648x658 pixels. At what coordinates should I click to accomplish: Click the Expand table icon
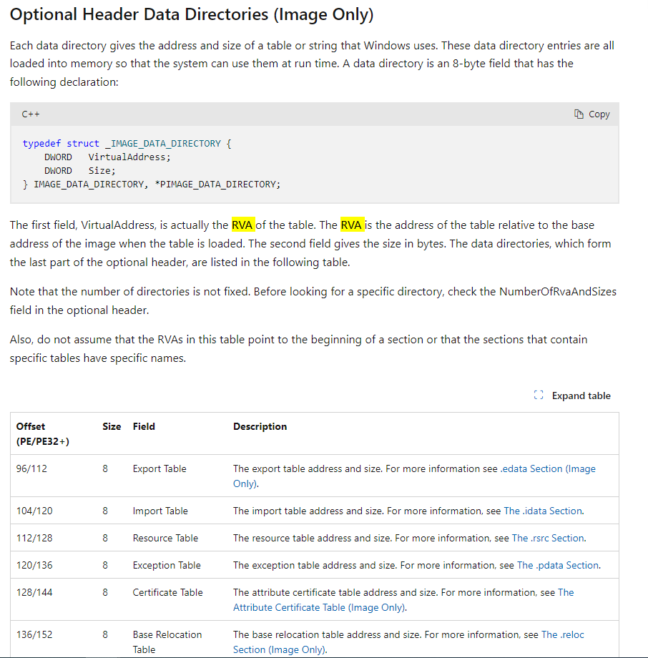(539, 396)
